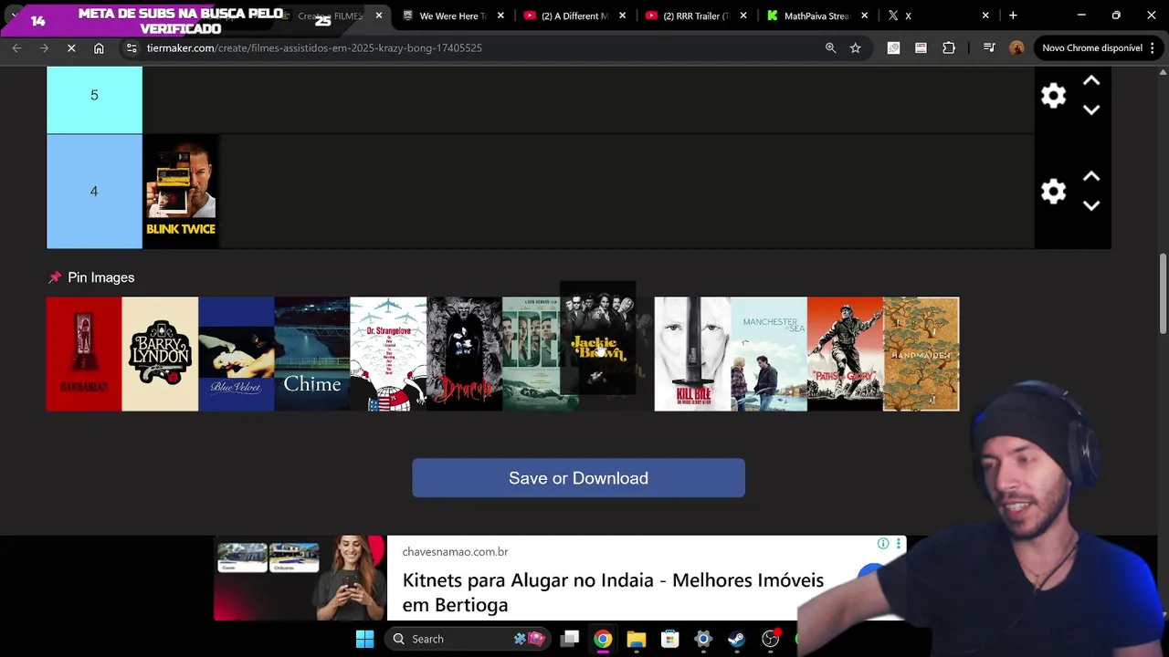This screenshot has height=657, width=1169.
Task: Select the Chime movie poster
Action: point(311,354)
